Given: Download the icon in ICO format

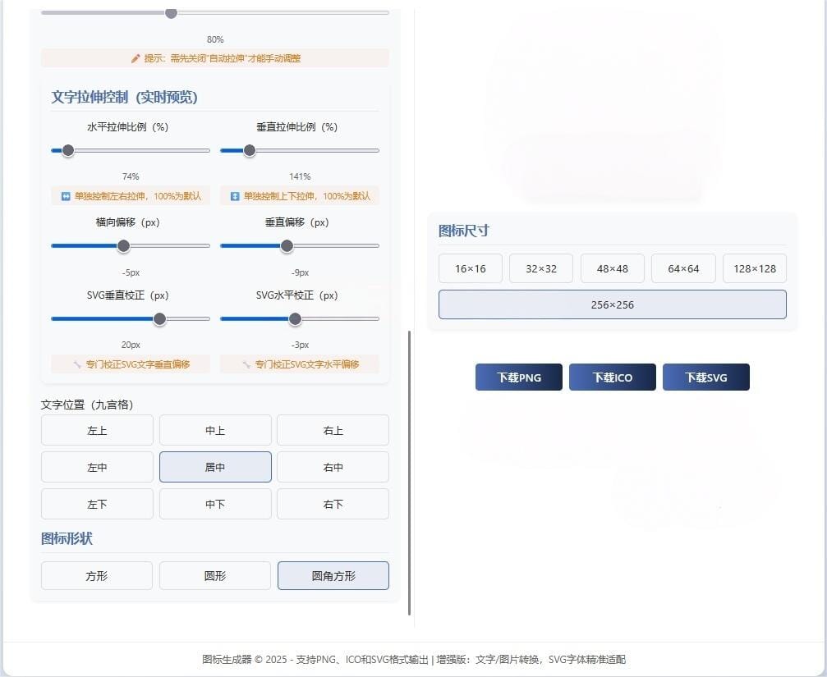Looking at the screenshot, I should click(612, 377).
